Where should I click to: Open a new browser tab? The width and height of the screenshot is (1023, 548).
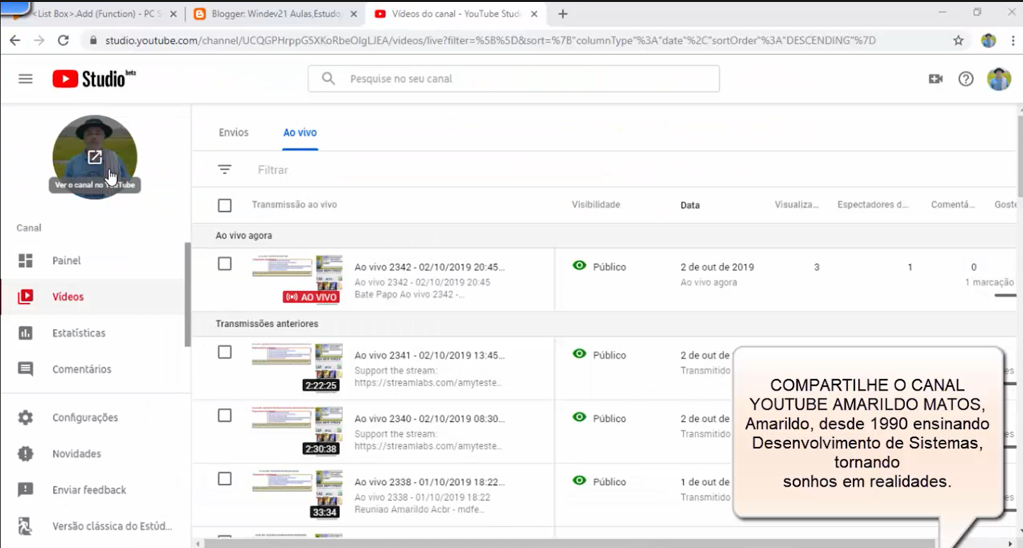click(x=563, y=13)
